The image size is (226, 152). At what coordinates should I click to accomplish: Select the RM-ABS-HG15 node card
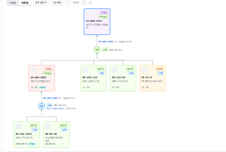pyautogui.click(x=27, y=134)
